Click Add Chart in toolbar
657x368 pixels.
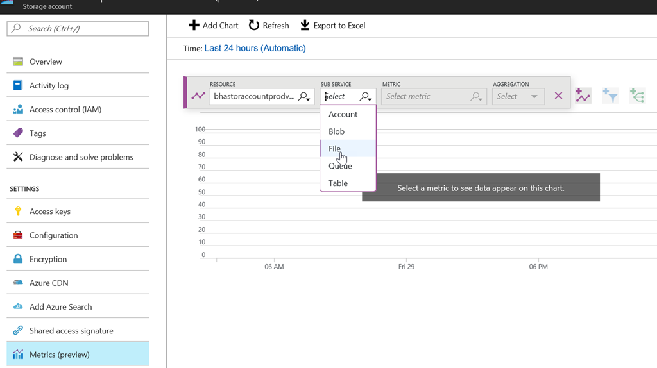(x=213, y=26)
